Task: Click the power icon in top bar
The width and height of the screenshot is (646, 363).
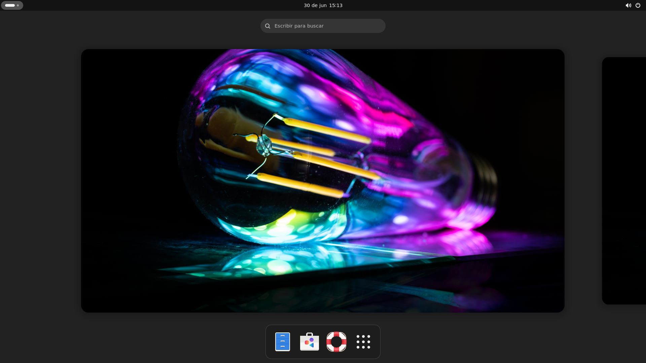Action: point(638,5)
